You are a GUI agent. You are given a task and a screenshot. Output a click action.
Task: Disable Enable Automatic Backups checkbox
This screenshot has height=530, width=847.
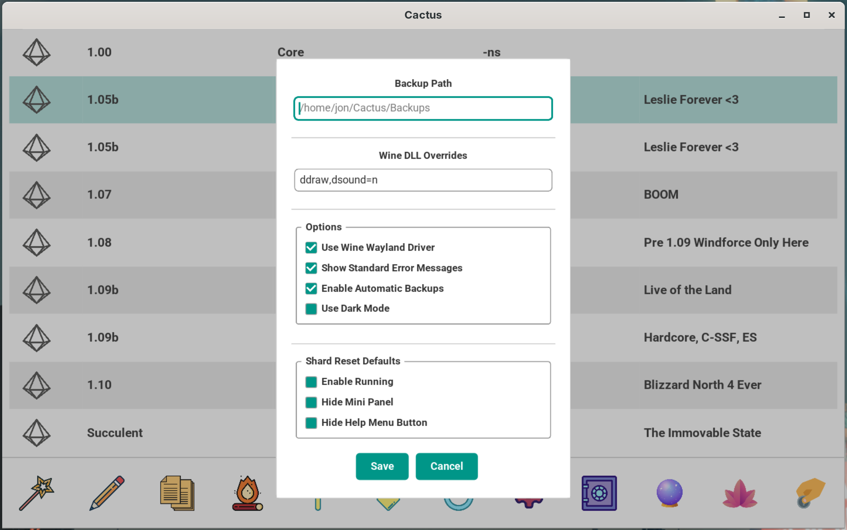[311, 288]
